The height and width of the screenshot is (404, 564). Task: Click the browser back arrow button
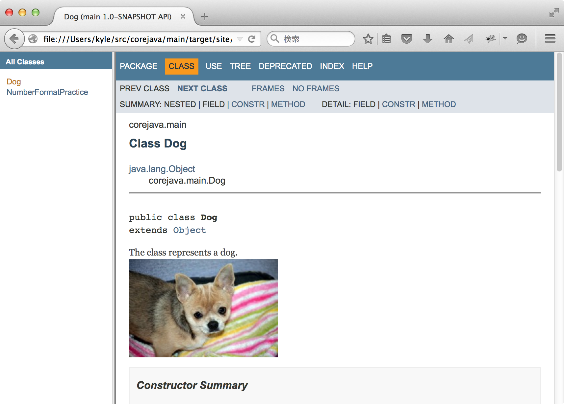[x=14, y=39]
